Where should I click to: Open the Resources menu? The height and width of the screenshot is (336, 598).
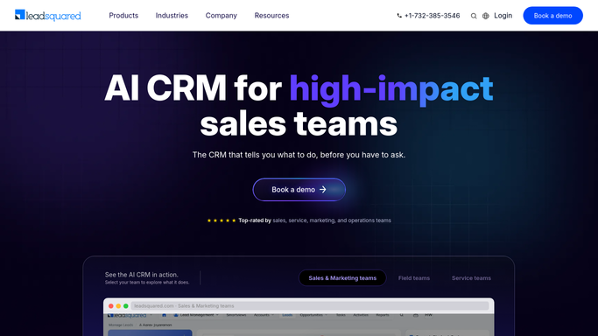pyautogui.click(x=271, y=16)
